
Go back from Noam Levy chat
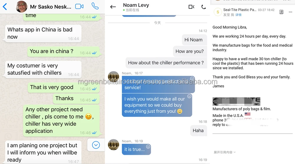pyautogui.click(x=113, y=7)
